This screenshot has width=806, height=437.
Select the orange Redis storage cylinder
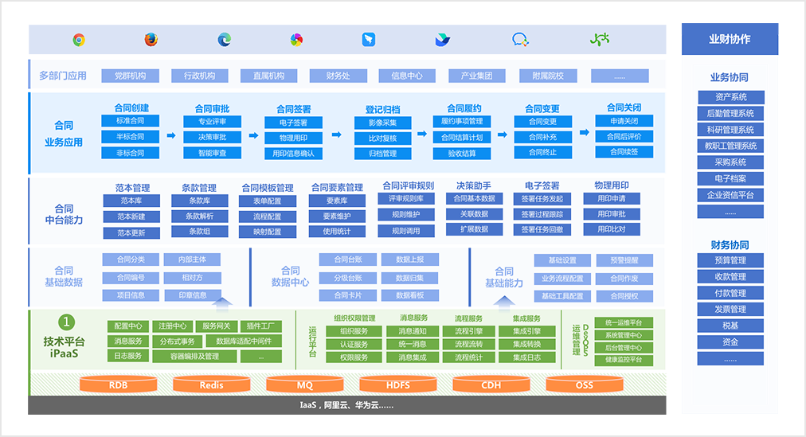tap(211, 385)
